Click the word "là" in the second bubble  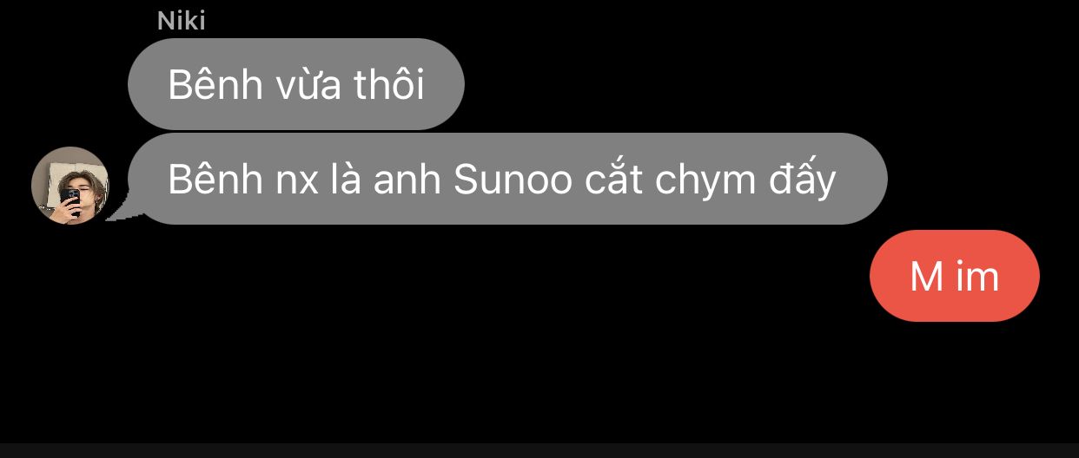(347, 179)
